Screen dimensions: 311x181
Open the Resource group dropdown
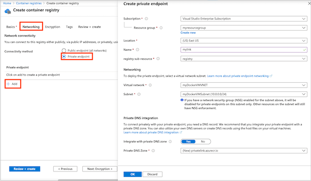click(x=244, y=28)
